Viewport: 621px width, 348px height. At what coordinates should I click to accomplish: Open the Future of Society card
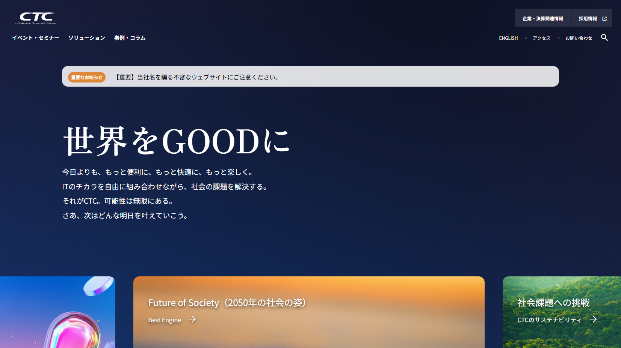309,312
